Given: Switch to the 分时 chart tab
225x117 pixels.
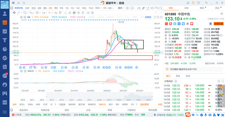Looking at the screenshot, I should (x=27, y=8).
